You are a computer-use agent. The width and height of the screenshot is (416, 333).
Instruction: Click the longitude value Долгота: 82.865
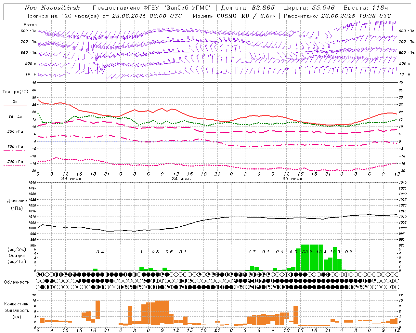(x=248, y=8)
